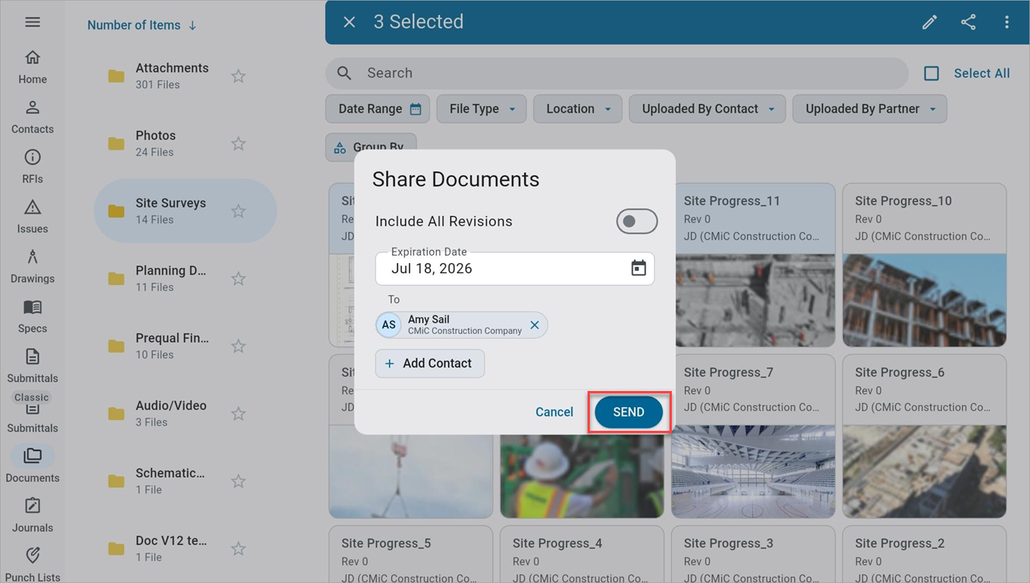Image resolution: width=1030 pixels, height=583 pixels.
Task: Open Documents in sidebar
Action: point(32,465)
